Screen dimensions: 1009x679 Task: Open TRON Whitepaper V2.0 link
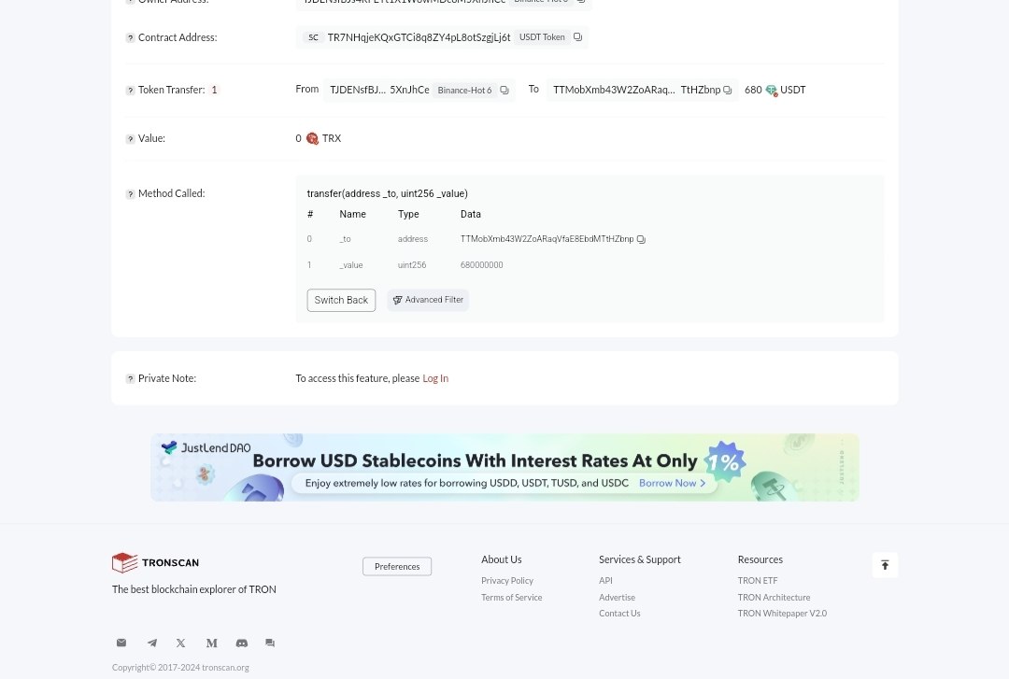(x=782, y=614)
